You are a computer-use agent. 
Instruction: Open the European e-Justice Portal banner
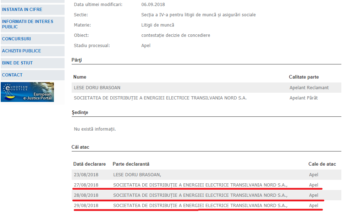pos(27,92)
